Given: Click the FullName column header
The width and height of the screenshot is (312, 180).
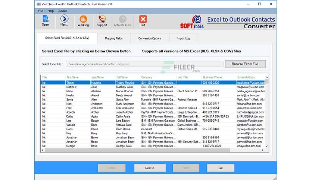Looking at the screenshot, I should pos(127,77).
